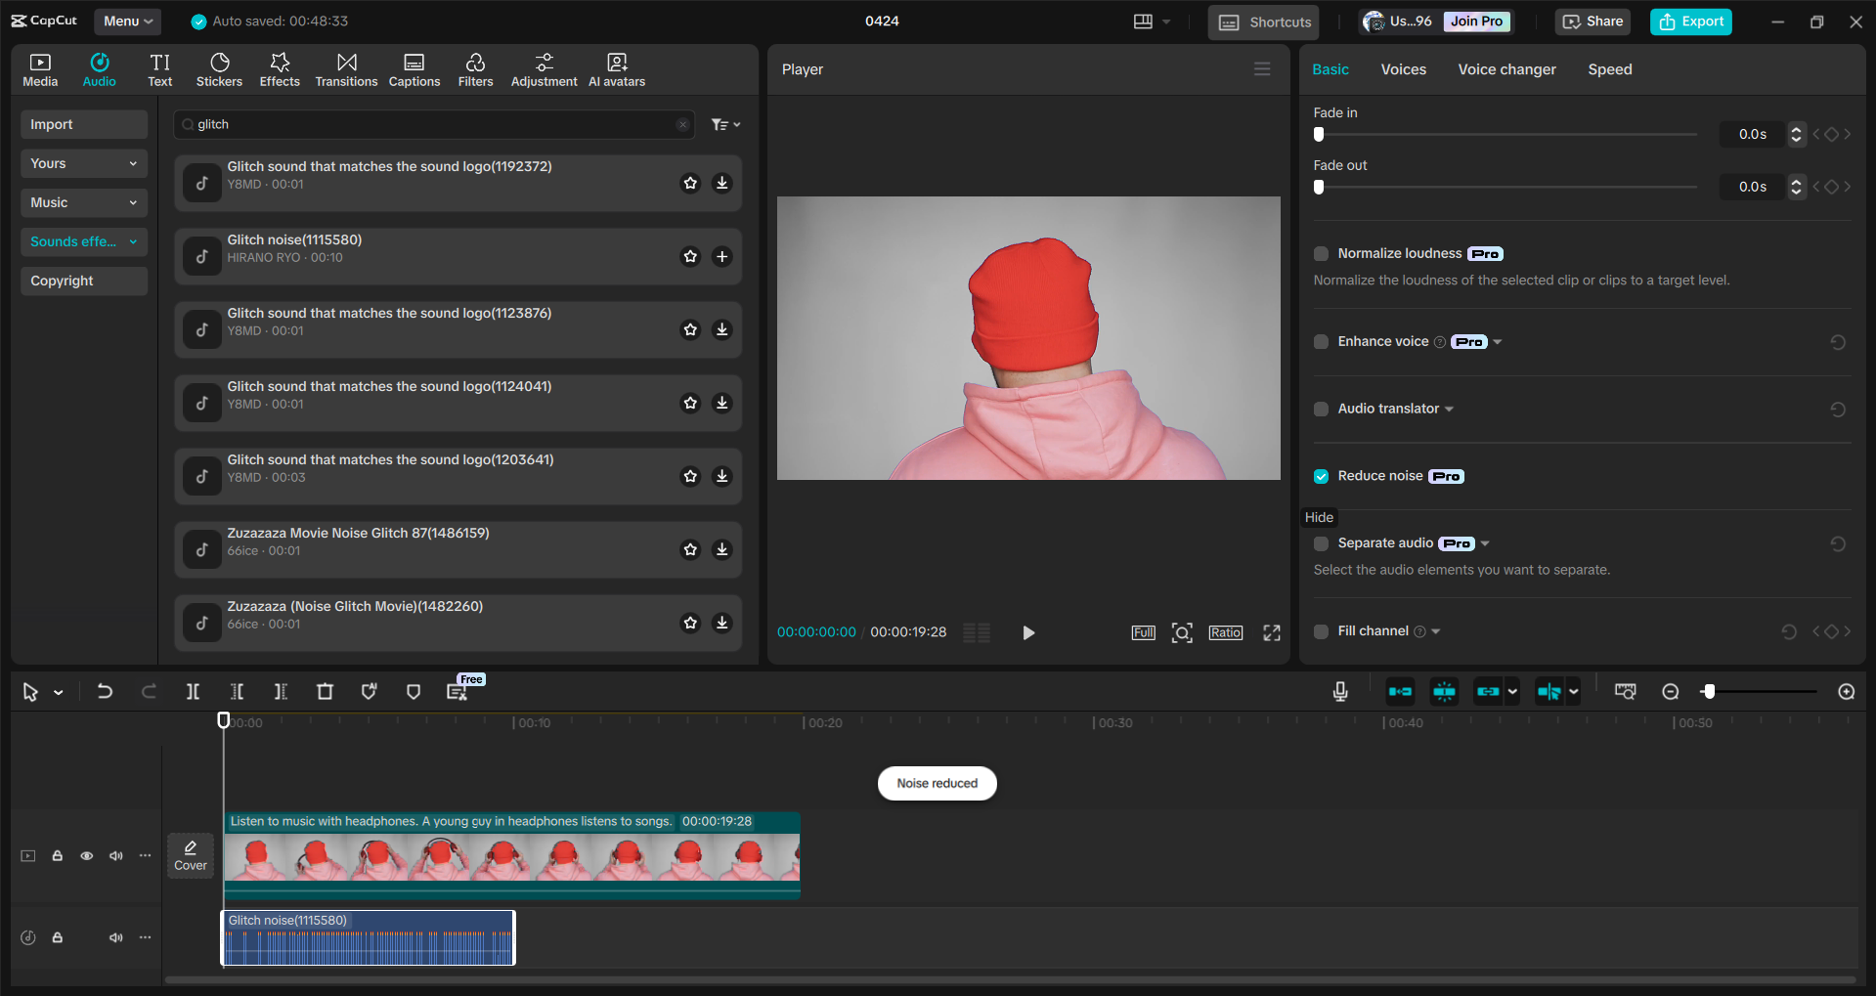Mute the Glitch noise audio track
The height and width of the screenshot is (996, 1876).
pyautogui.click(x=116, y=937)
